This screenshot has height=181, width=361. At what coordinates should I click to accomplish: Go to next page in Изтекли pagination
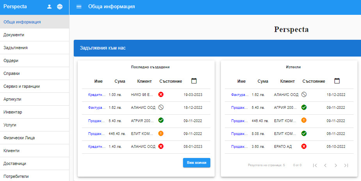336,165
